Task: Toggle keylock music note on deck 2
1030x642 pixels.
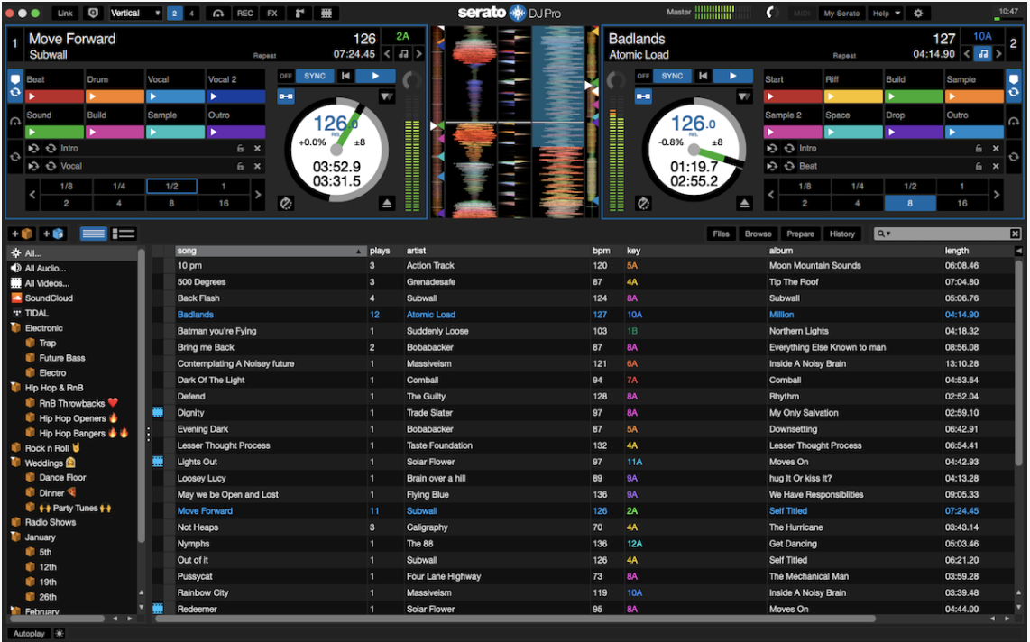Action: [x=982, y=54]
